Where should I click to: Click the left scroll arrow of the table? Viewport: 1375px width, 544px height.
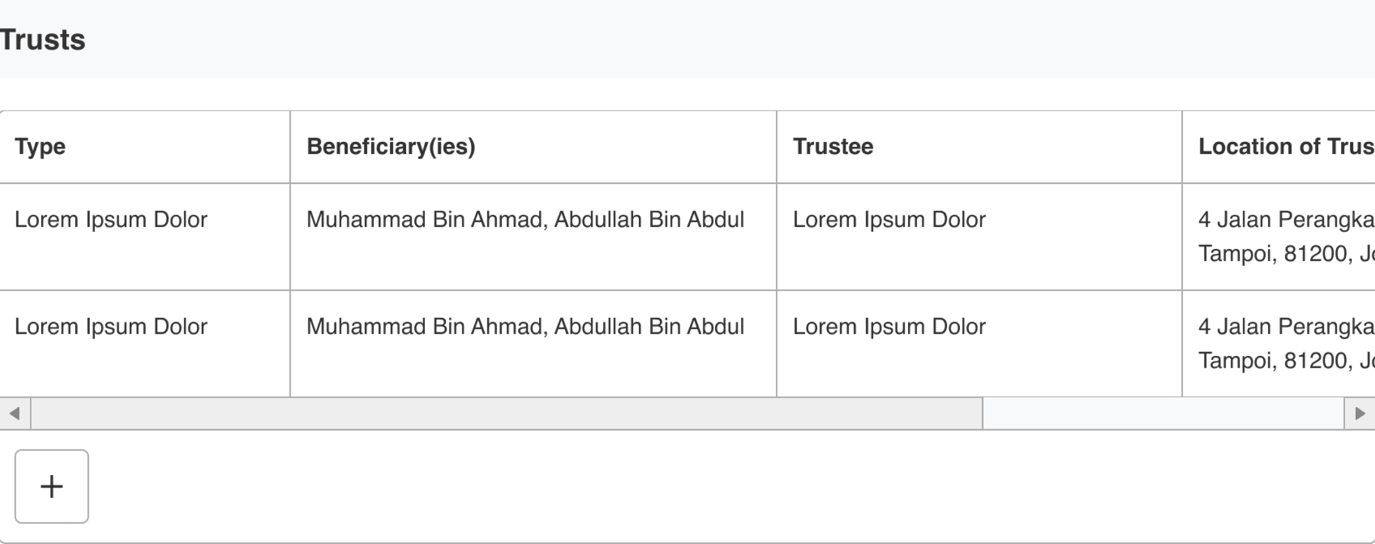coord(15,413)
